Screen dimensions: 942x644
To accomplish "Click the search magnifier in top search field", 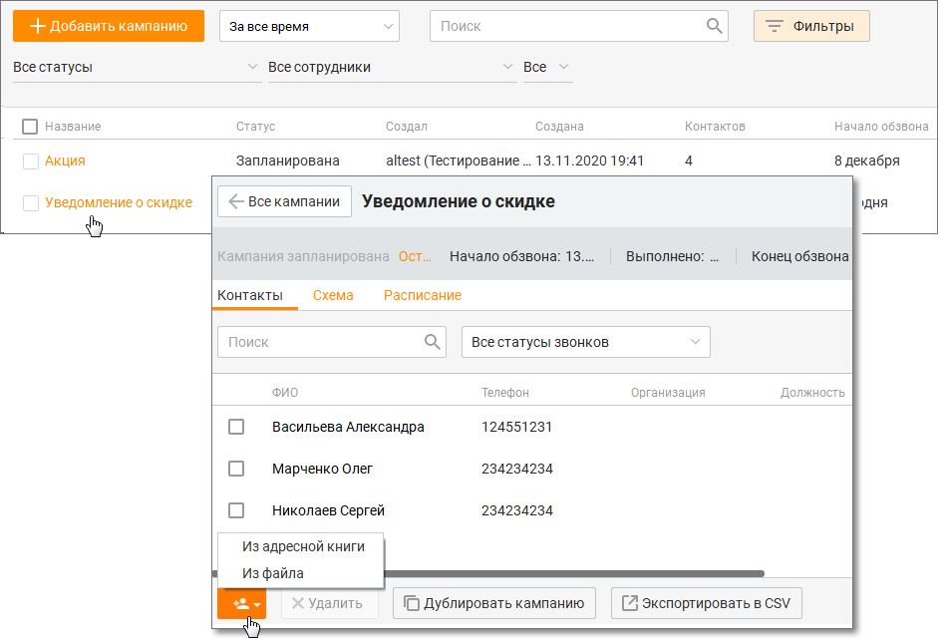I will pyautogui.click(x=714, y=26).
